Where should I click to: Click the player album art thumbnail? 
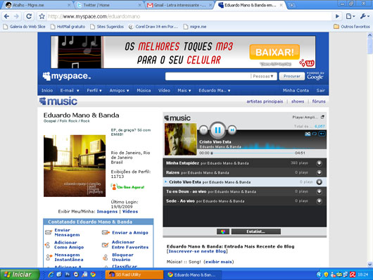[181, 139]
